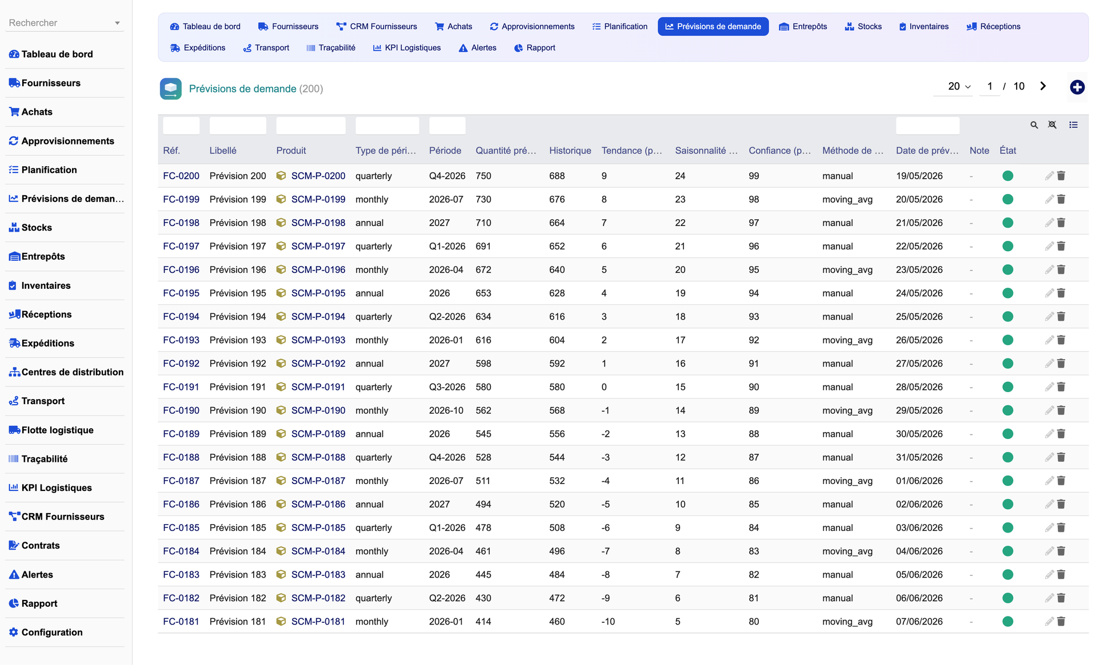Viewport: 1112px width, 665px height.
Task: Click the Prévisions de demande module logo icon
Action: (x=170, y=89)
